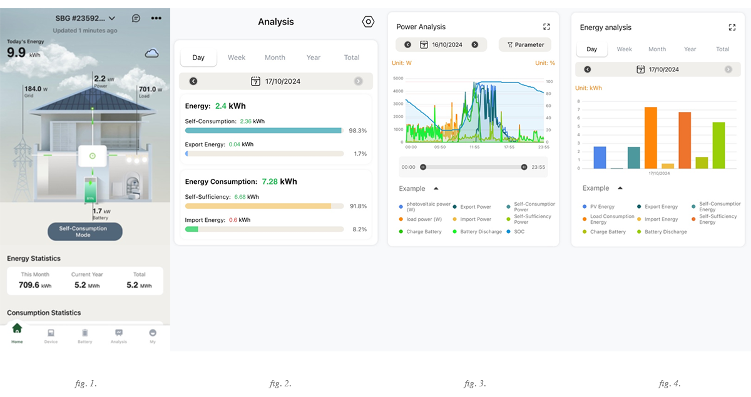Select Year tab on Analysis screen
The width and height of the screenshot is (751, 397).
tap(314, 58)
